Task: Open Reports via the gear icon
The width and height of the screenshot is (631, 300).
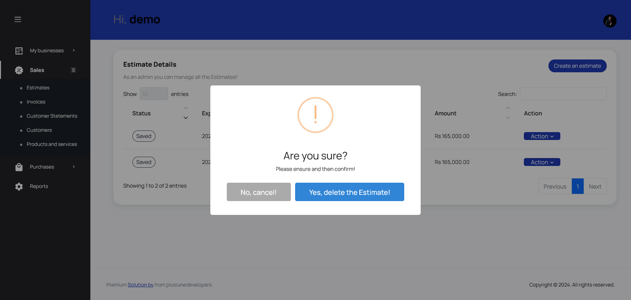Action: click(x=19, y=186)
